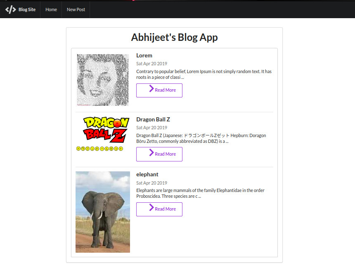Click Read More text for Dragon Ball Z post
The width and height of the screenshot is (355, 275).
pyautogui.click(x=165, y=154)
